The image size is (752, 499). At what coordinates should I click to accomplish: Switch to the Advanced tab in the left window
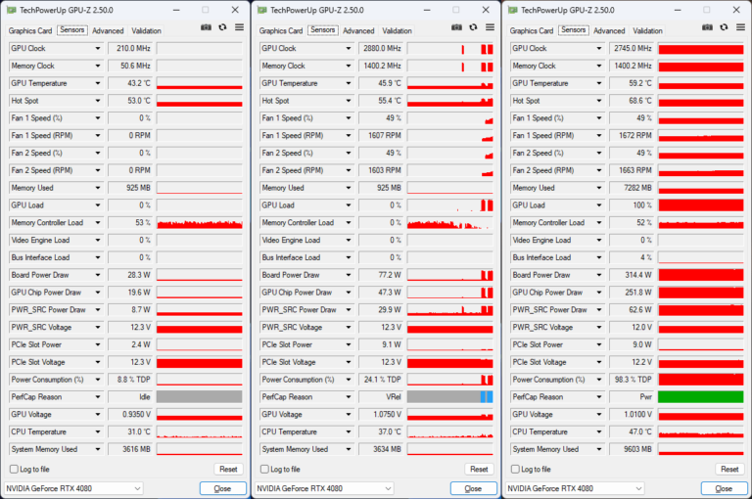click(x=108, y=30)
